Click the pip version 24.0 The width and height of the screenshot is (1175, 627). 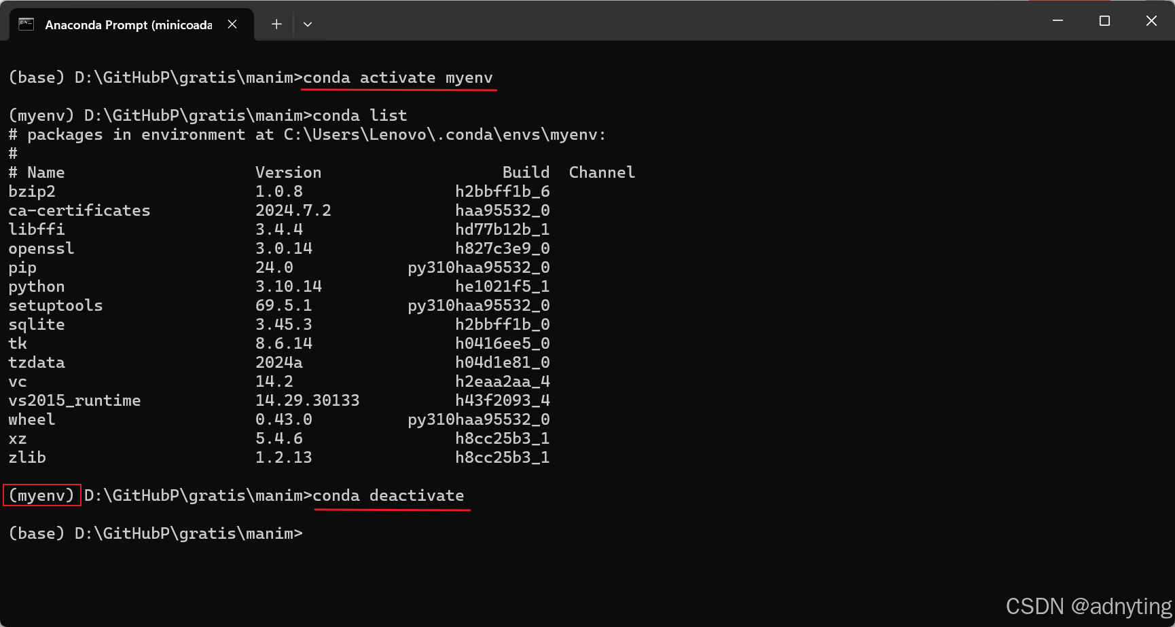pos(274,267)
